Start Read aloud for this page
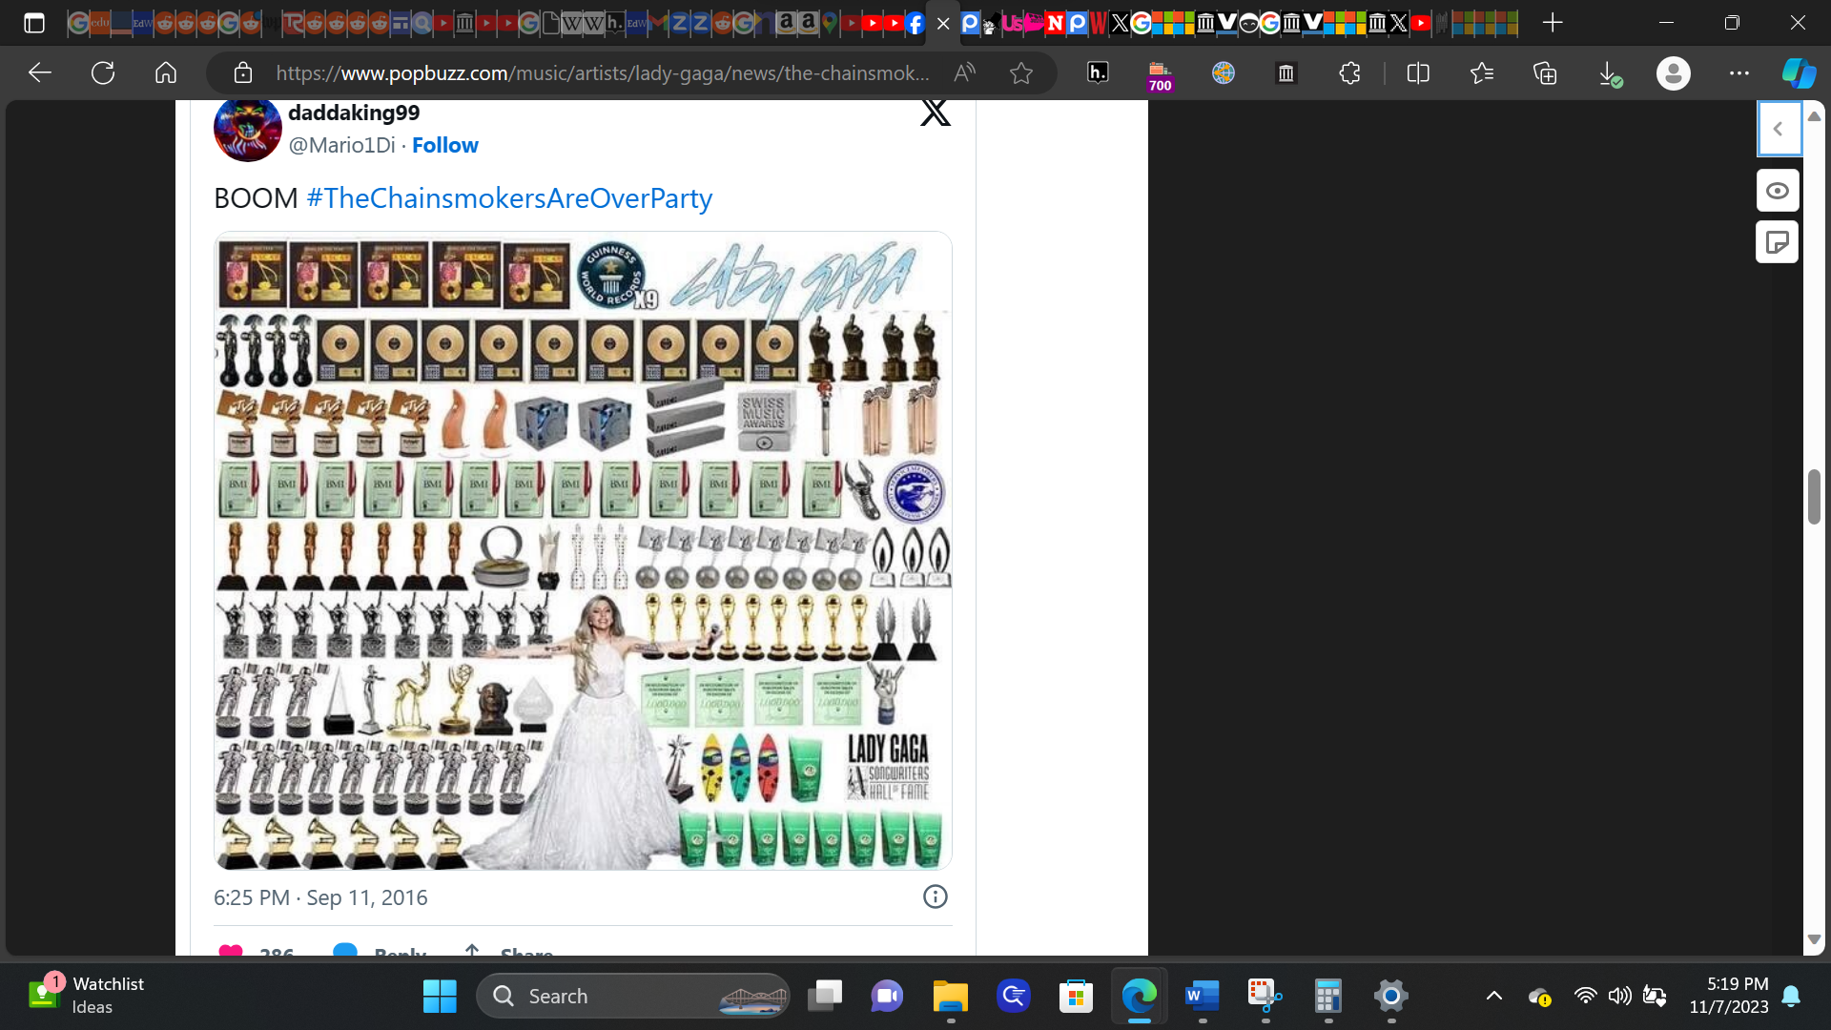The height and width of the screenshot is (1030, 1831). pyautogui.click(x=965, y=72)
